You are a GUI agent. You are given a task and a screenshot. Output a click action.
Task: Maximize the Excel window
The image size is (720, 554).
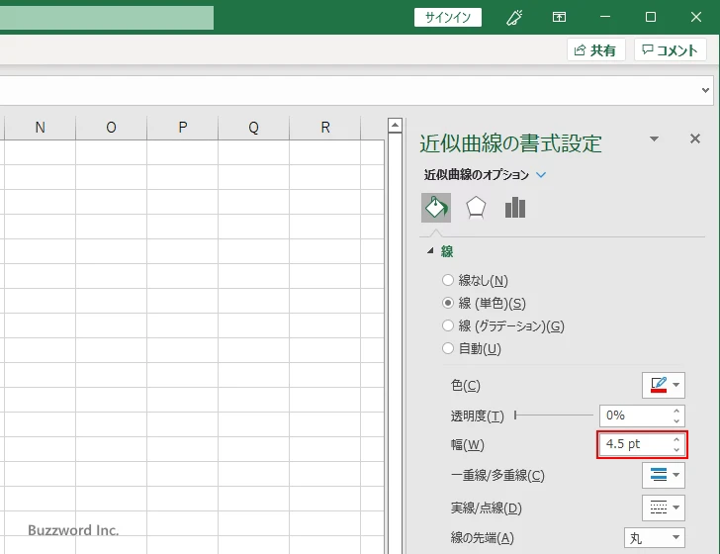pos(650,17)
